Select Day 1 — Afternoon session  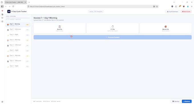pos(18,30)
